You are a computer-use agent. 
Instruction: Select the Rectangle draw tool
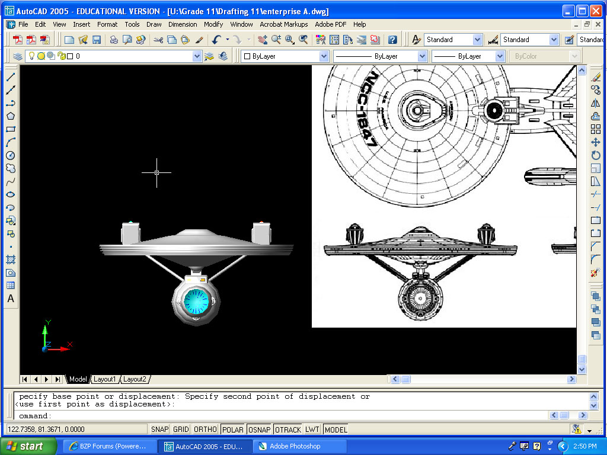point(11,129)
